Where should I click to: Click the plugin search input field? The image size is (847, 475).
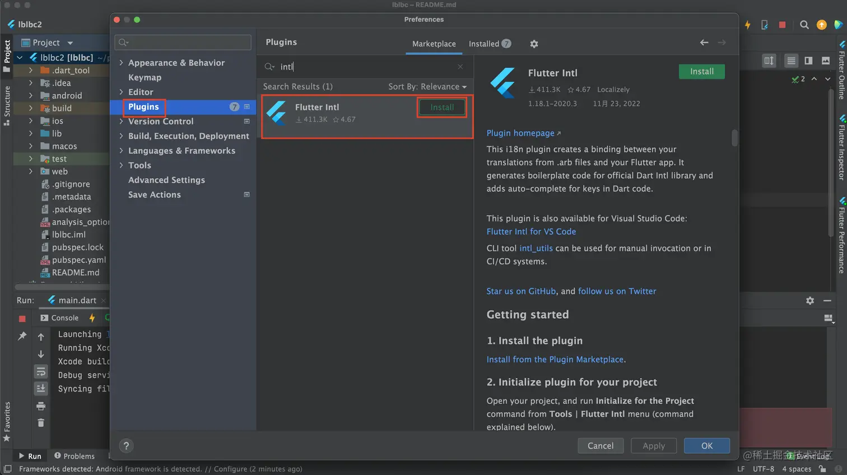tap(364, 67)
